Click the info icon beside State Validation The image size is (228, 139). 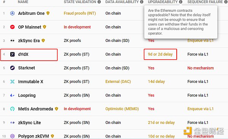99,2
